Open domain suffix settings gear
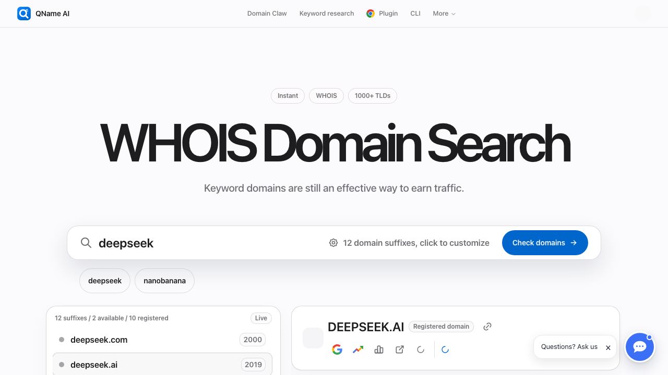This screenshot has width=668, height=375. [333, 243]
